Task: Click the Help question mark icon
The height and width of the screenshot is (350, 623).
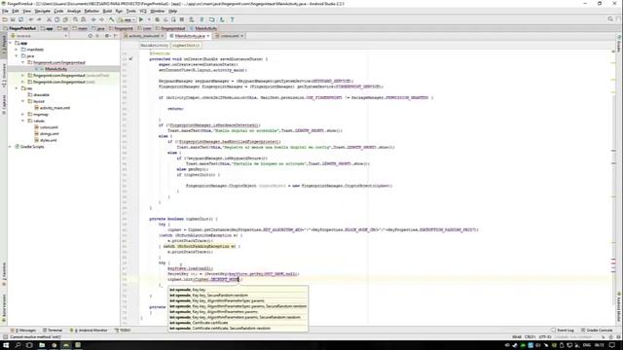Action: [232, 19]
